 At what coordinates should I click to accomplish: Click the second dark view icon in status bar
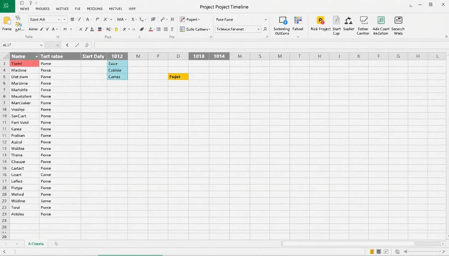click(379, 252)
